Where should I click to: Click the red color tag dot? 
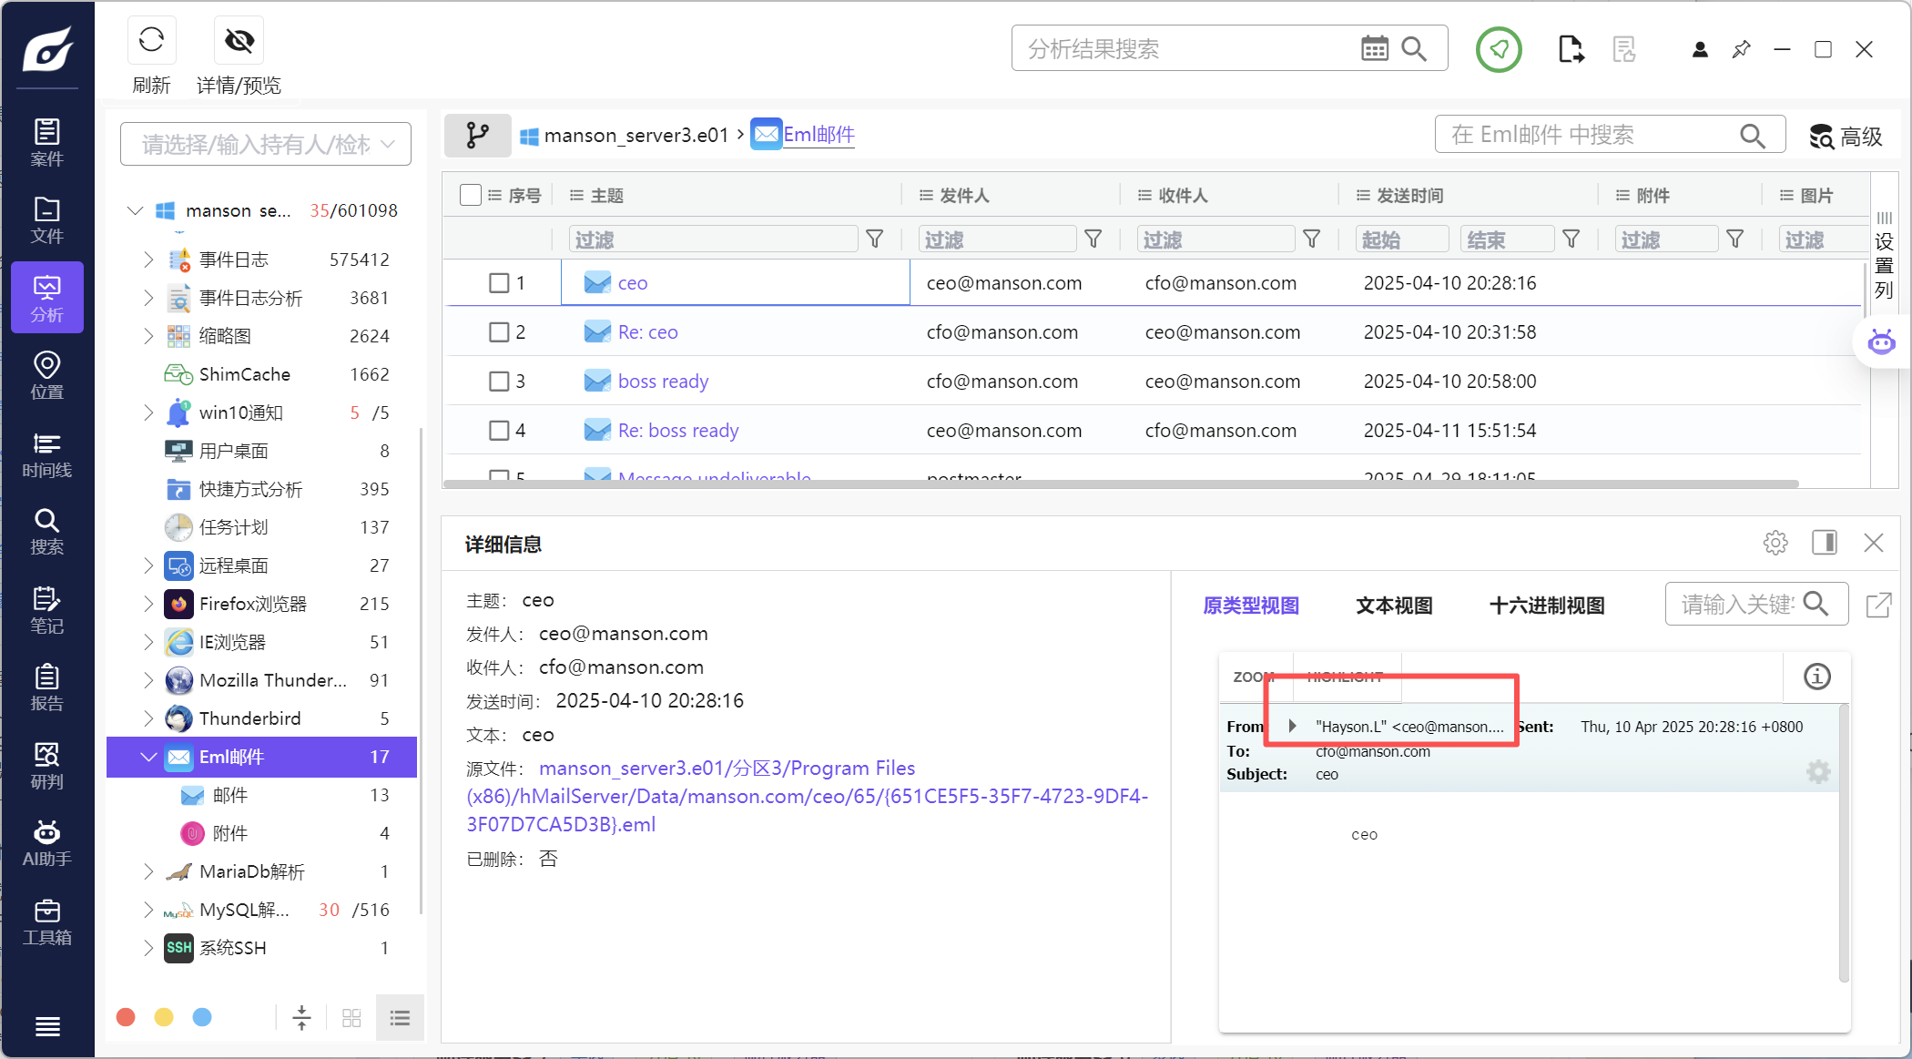(x=127, y=1017)
